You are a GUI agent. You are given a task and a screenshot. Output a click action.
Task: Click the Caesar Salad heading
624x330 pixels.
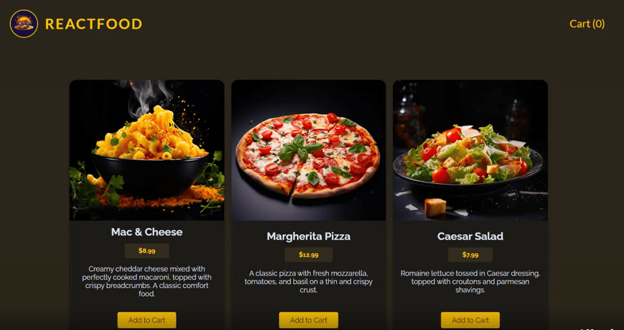tap(470, 236)
